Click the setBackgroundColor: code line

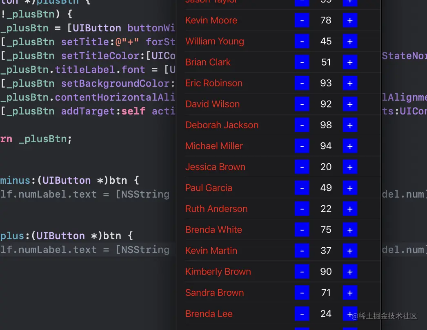(88, 84)
